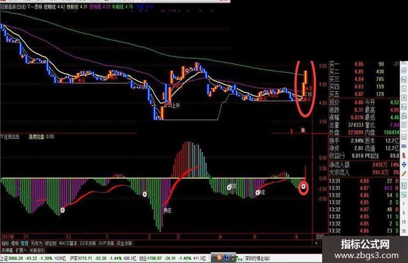Switch to 资金决策 tab
Image resolution: width=408 pixels, height=263 pixels.
[124, 243]
